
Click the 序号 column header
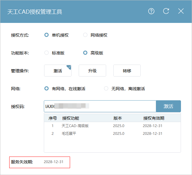pyautogui.click(x=53, y=118)
